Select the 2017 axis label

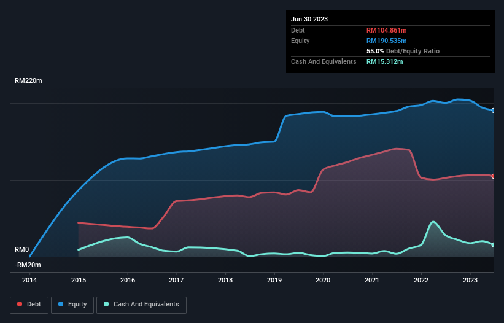click(176, 280)
